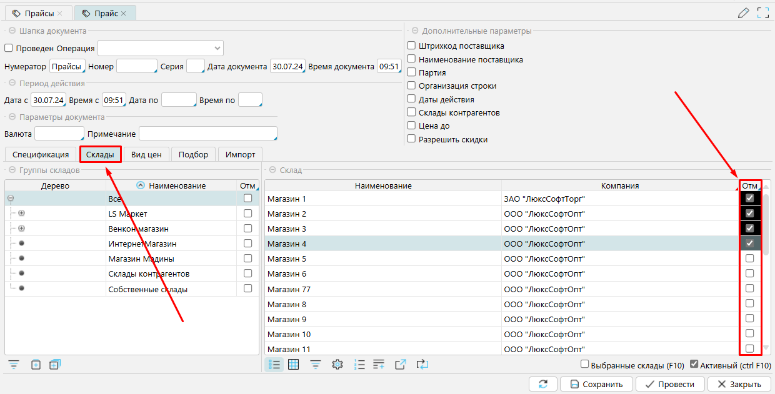The width and height of the screenshot is (775, 394).
Task: Click the Сохранить button
Action: (596, 385)
